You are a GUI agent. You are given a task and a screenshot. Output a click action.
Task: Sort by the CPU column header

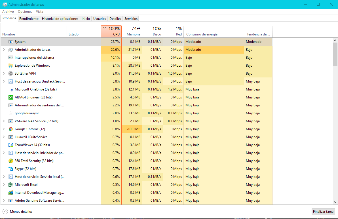[111, 31]
